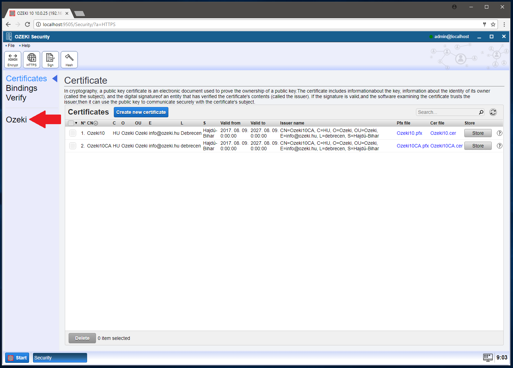Select Certificates in the sidebar

[26, 79]
